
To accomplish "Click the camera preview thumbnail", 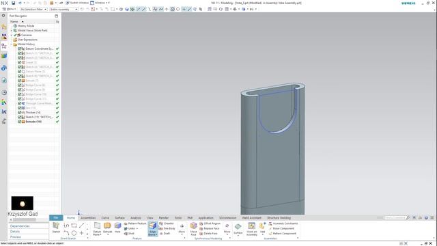I will point(23,203).
